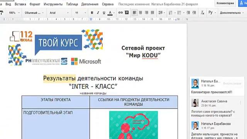
Task: Click the right indent marker on the ruler
Action: tap(176, 20)
